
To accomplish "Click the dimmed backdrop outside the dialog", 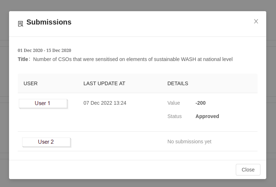I will (4, 108).
